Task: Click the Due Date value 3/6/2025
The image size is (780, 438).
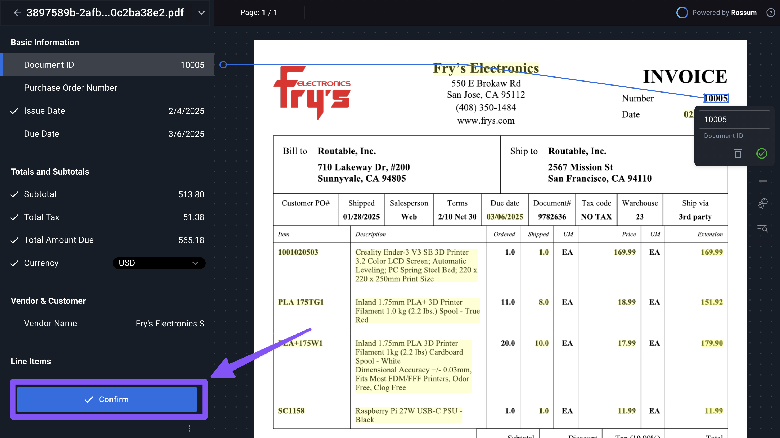Action: 186,134
